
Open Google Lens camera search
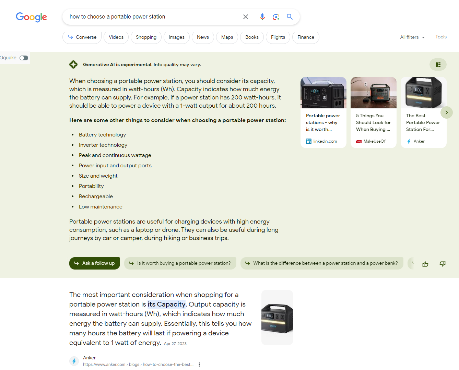pos(276,16)
